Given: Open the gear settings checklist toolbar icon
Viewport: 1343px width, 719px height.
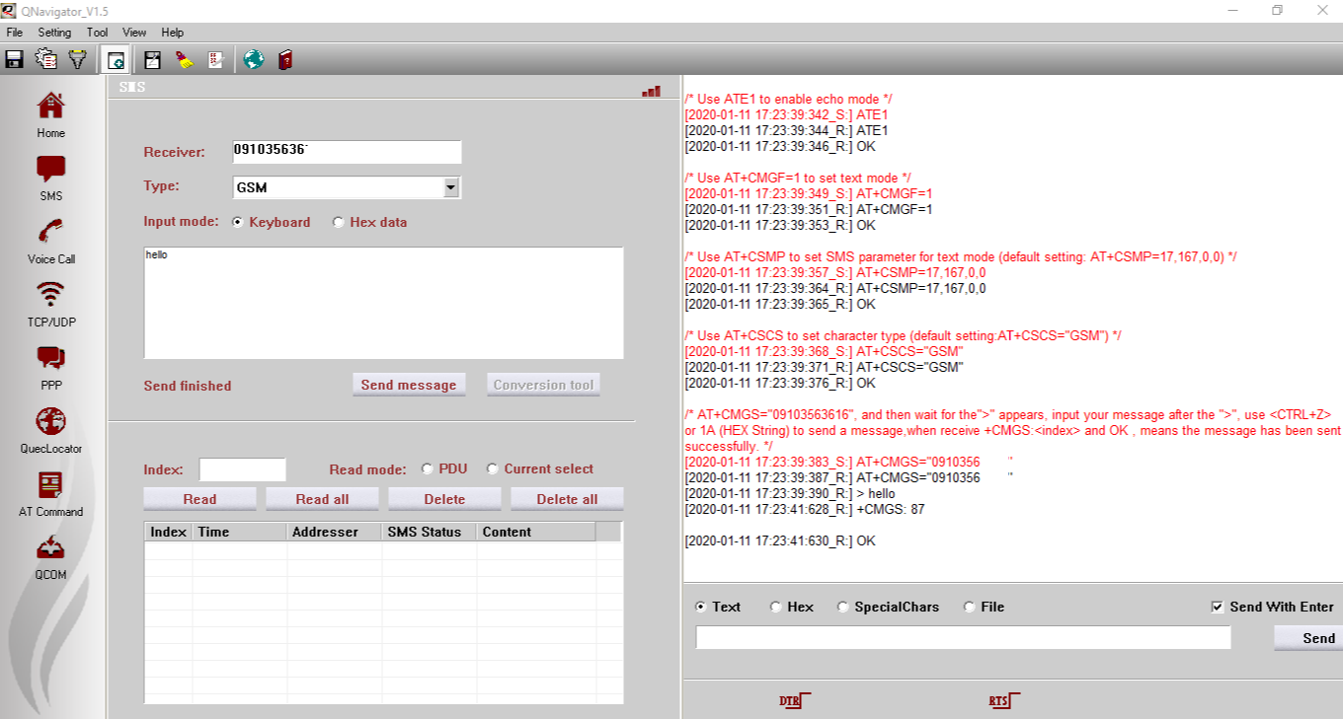Looking at the screenshot, I should [x=46, y=59].
